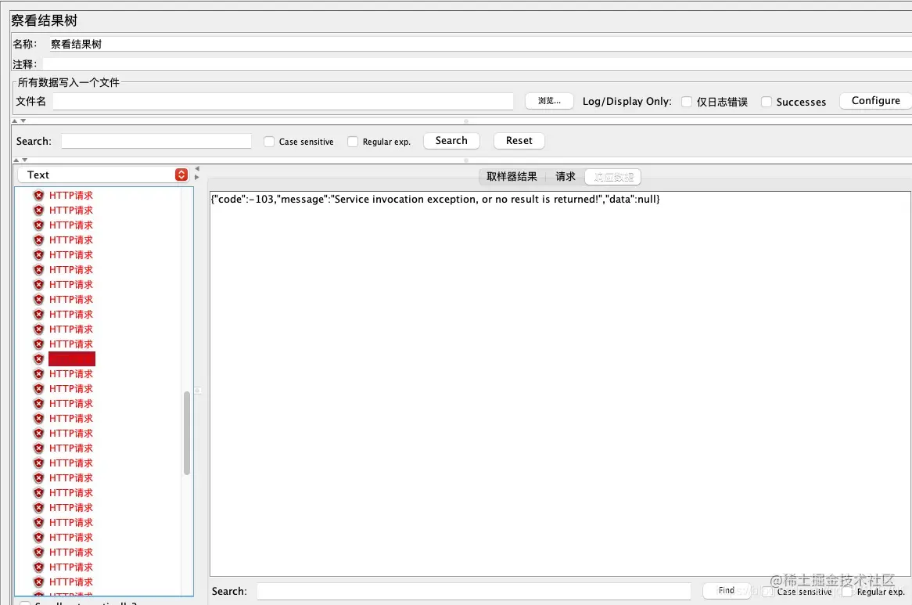This screenshot has height=605, width=912.
Task: Click the results tree vertical scrollbar thumb
Action: [x=187, y=433]
